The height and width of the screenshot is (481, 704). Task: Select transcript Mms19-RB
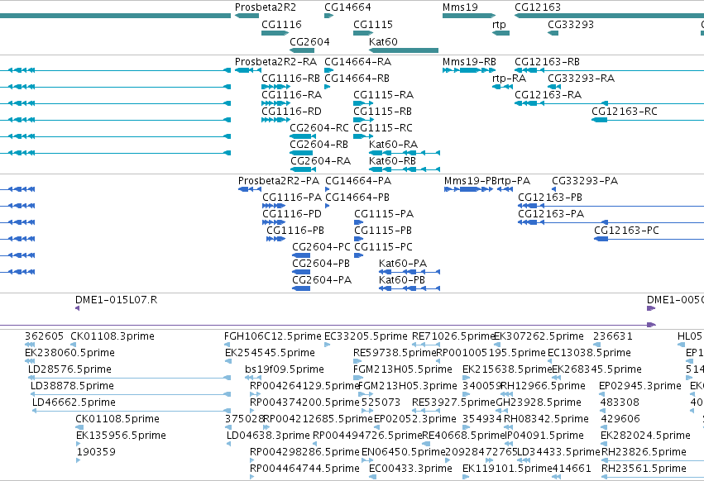pos(469,62)
